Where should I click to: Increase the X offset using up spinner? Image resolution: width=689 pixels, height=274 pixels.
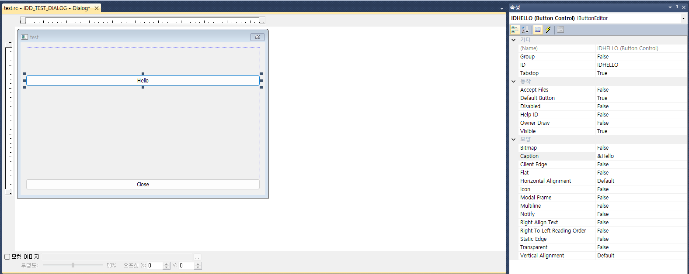(166, 264)
